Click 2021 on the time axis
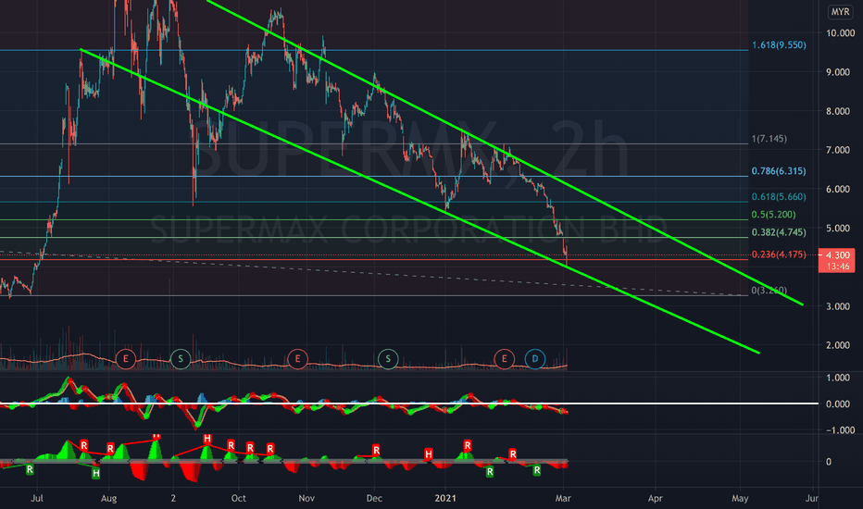 point(445,498)
